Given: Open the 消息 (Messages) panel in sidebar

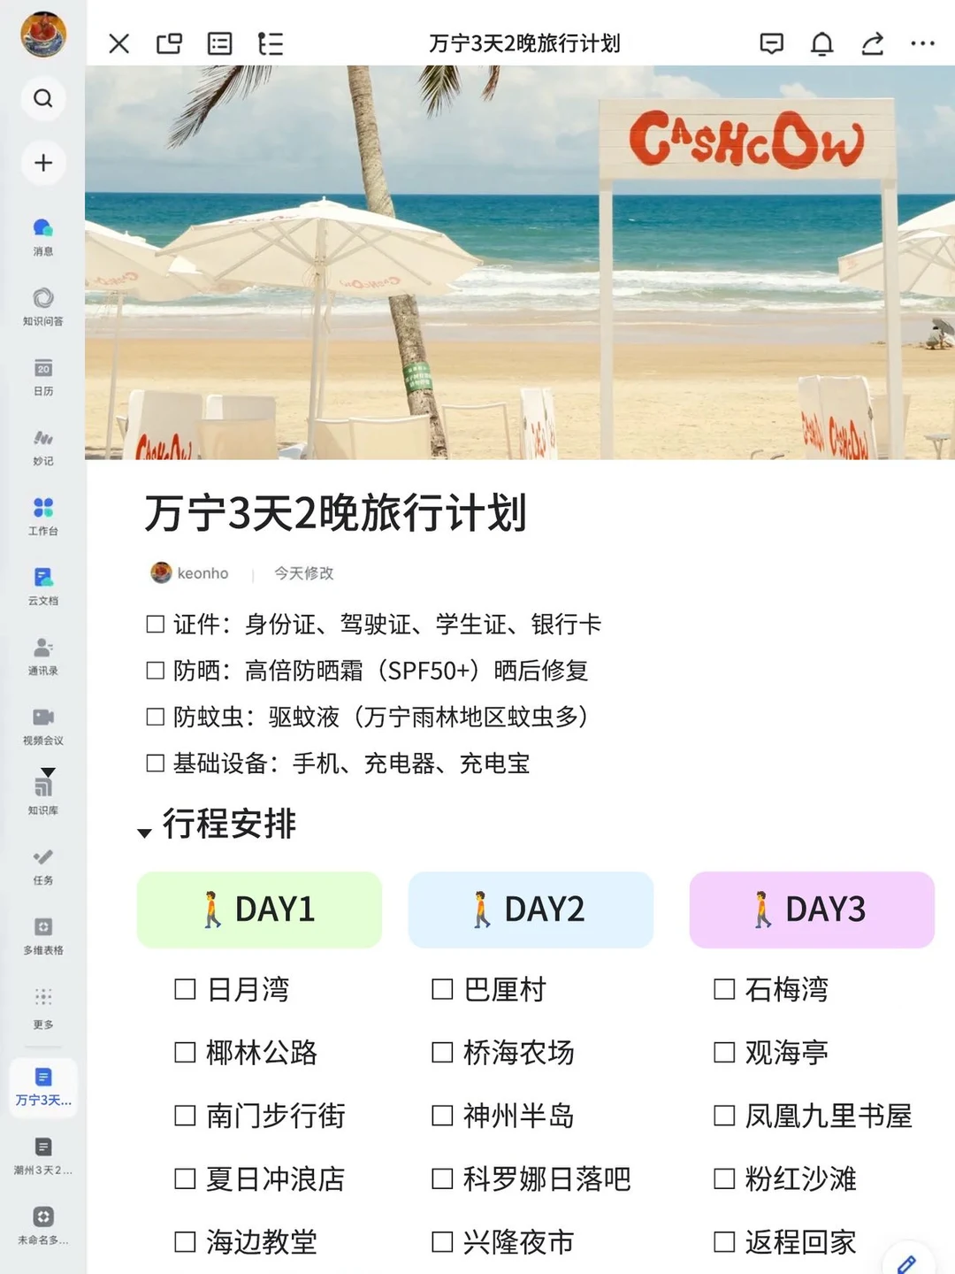Looking at the screenshot, I should (42, 237).
